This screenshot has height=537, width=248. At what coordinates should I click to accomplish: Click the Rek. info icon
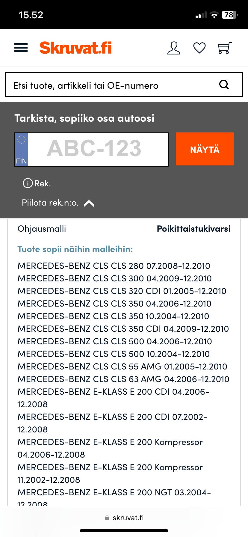28,183
